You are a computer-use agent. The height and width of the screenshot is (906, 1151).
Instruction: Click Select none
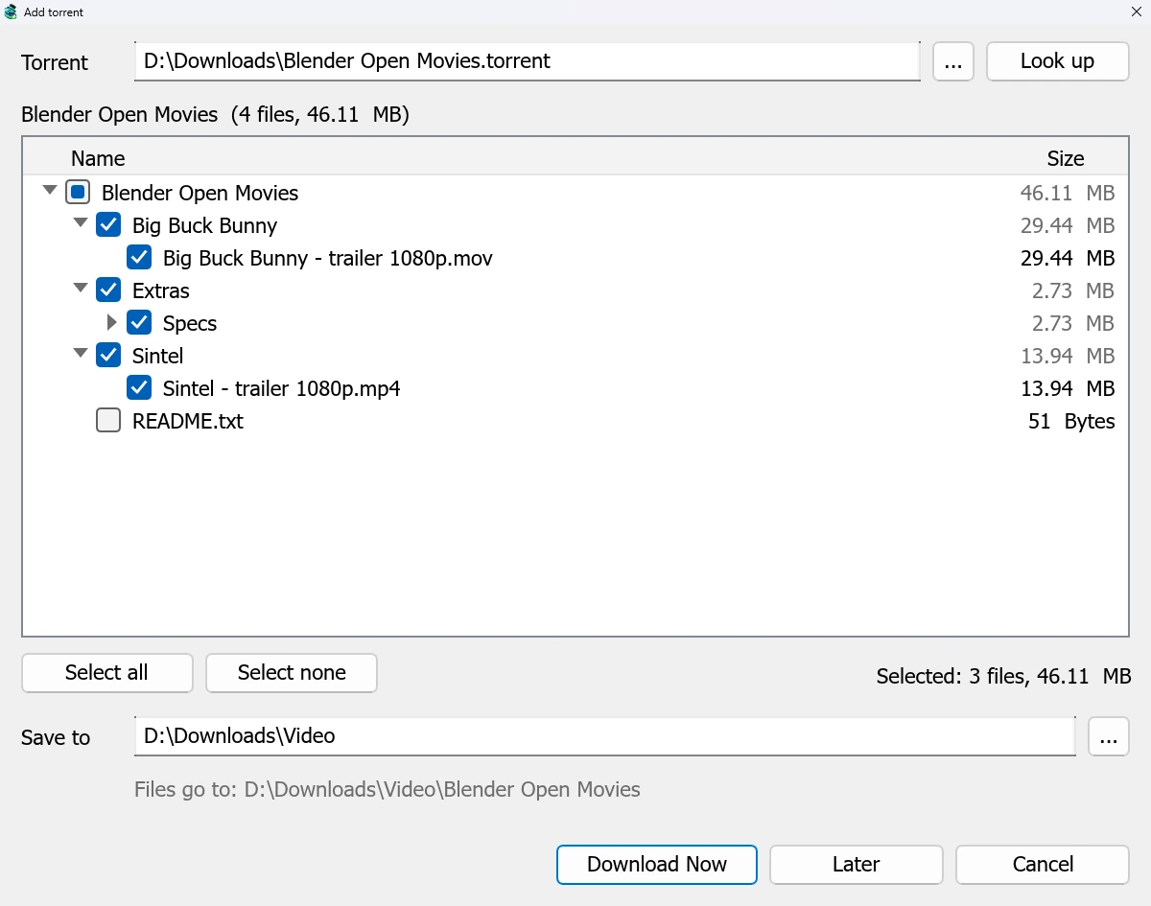292,673
